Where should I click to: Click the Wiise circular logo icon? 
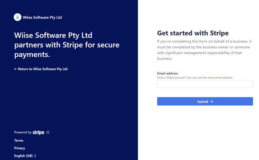tap(17, 17)
